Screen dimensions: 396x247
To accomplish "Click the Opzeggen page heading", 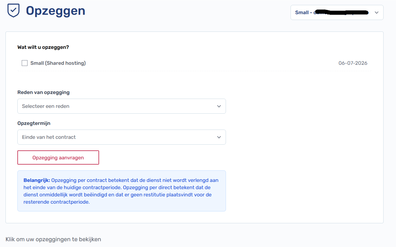I will [x=56, y=11].
